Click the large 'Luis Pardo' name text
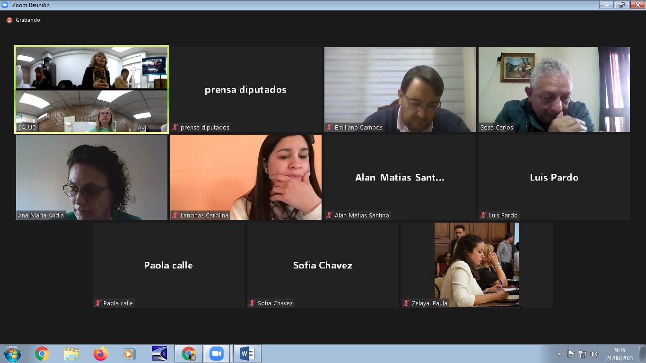This screenshot has width=646, height=363. (554, 178)
